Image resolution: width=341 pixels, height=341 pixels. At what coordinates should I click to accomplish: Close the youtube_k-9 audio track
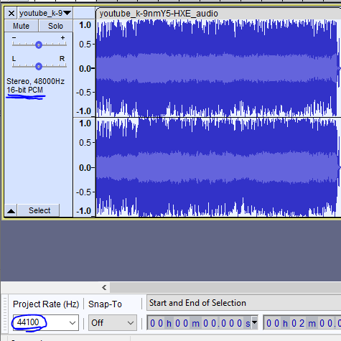[11, 13]
